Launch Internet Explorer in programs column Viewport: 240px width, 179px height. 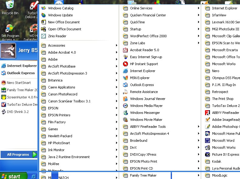pos(139,71)
